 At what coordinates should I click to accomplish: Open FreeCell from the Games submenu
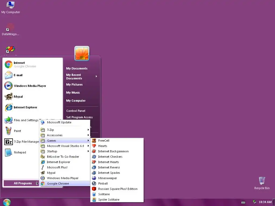117,141
